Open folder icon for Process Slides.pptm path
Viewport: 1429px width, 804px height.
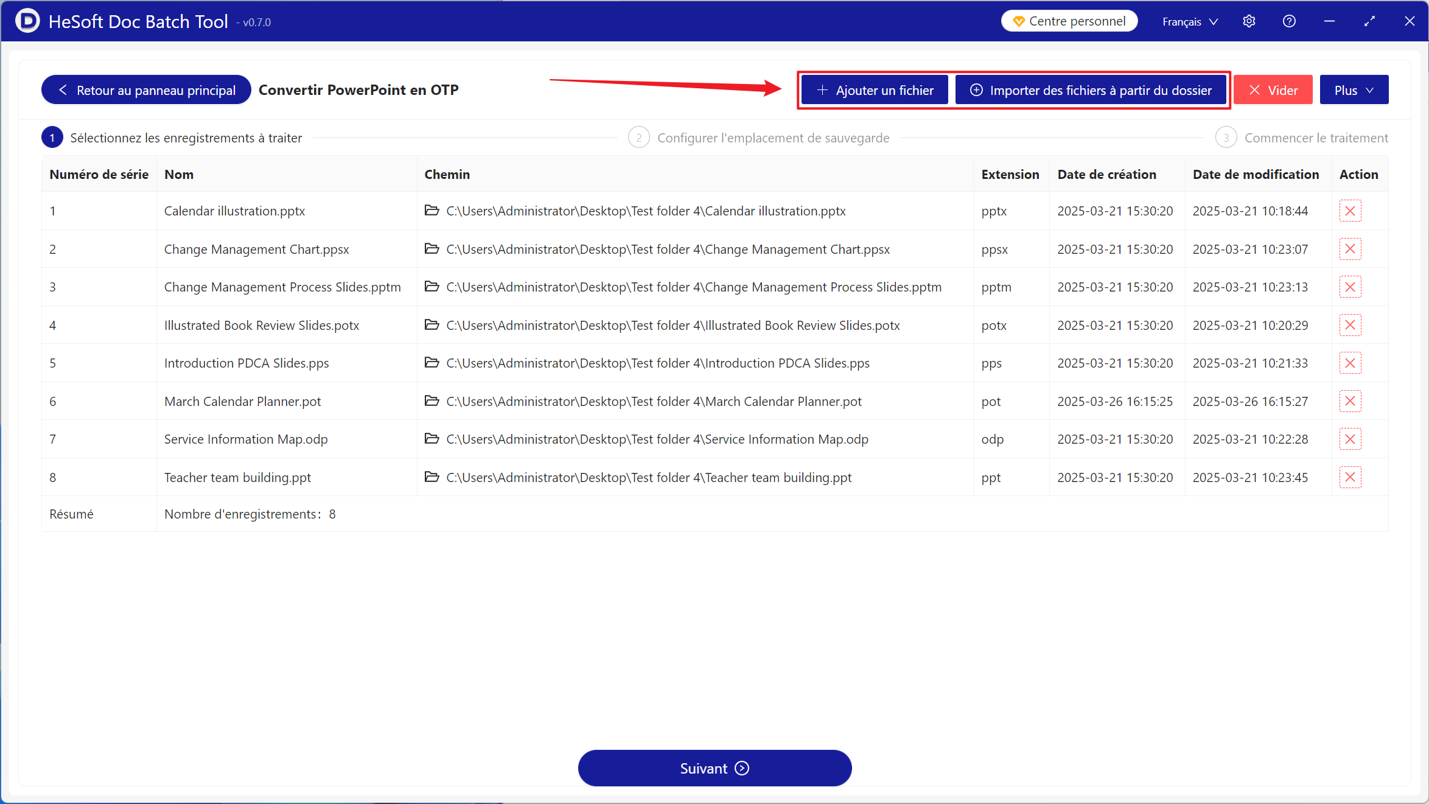click(x=431, y=287)
